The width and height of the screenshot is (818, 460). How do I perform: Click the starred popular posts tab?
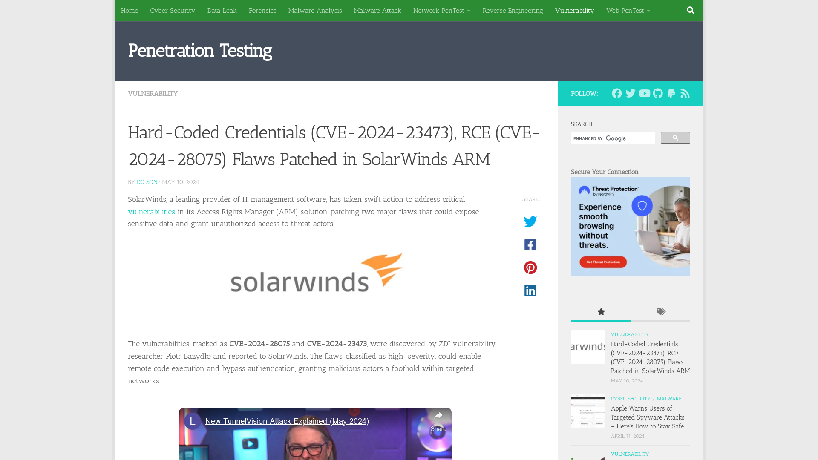601,312
